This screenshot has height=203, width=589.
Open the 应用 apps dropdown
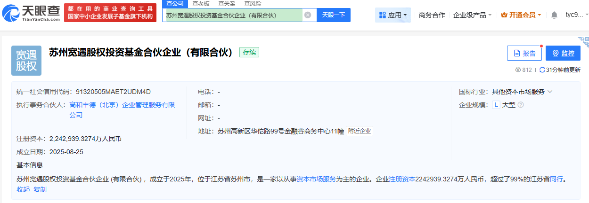coord(393,15)
